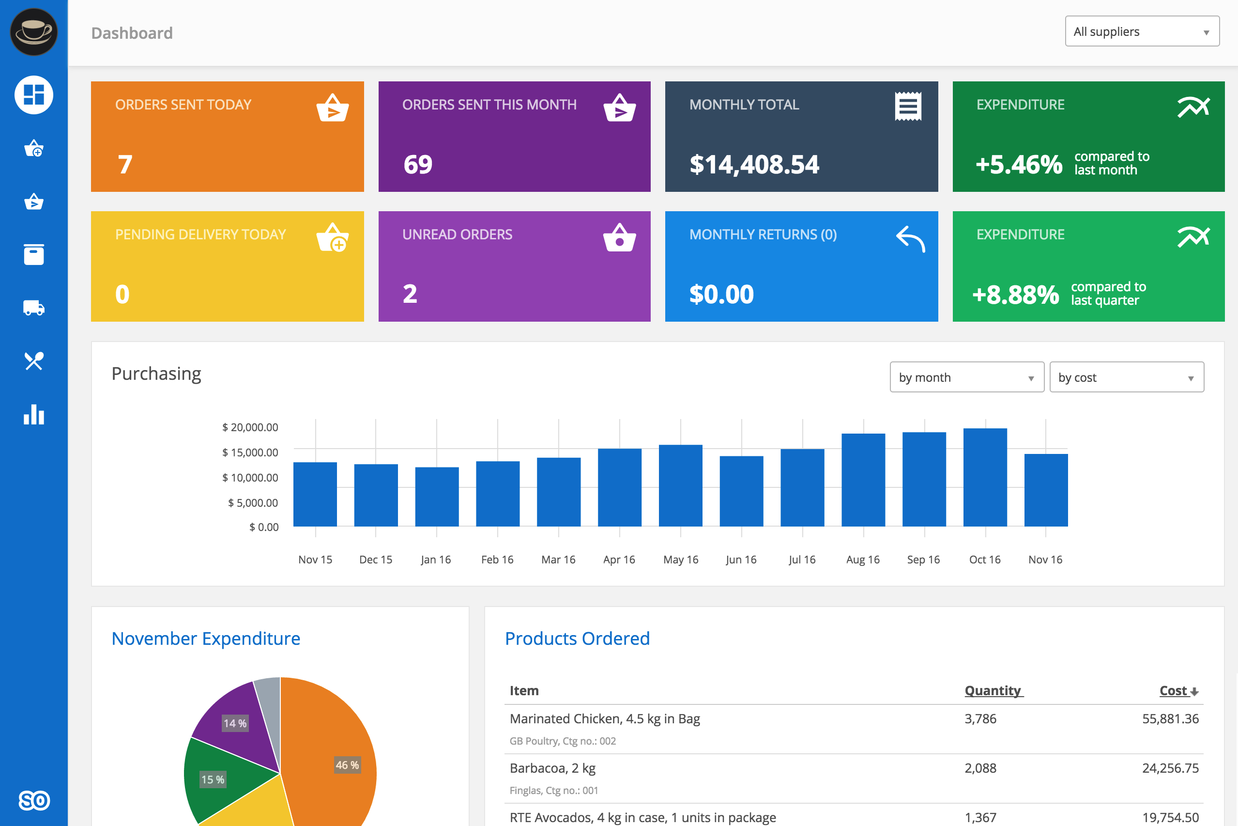
Task: Click the basket icon on Unread Orders tile
Action: 620,238
